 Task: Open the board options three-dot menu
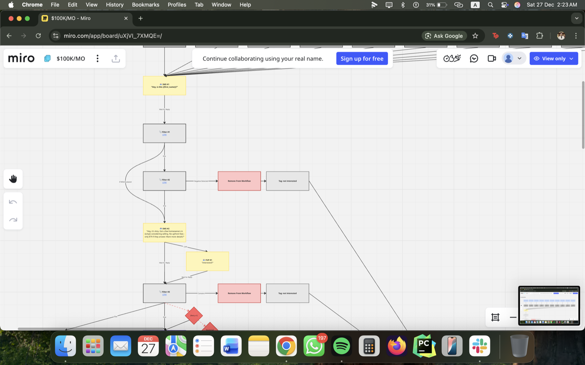tap(97, 58)
